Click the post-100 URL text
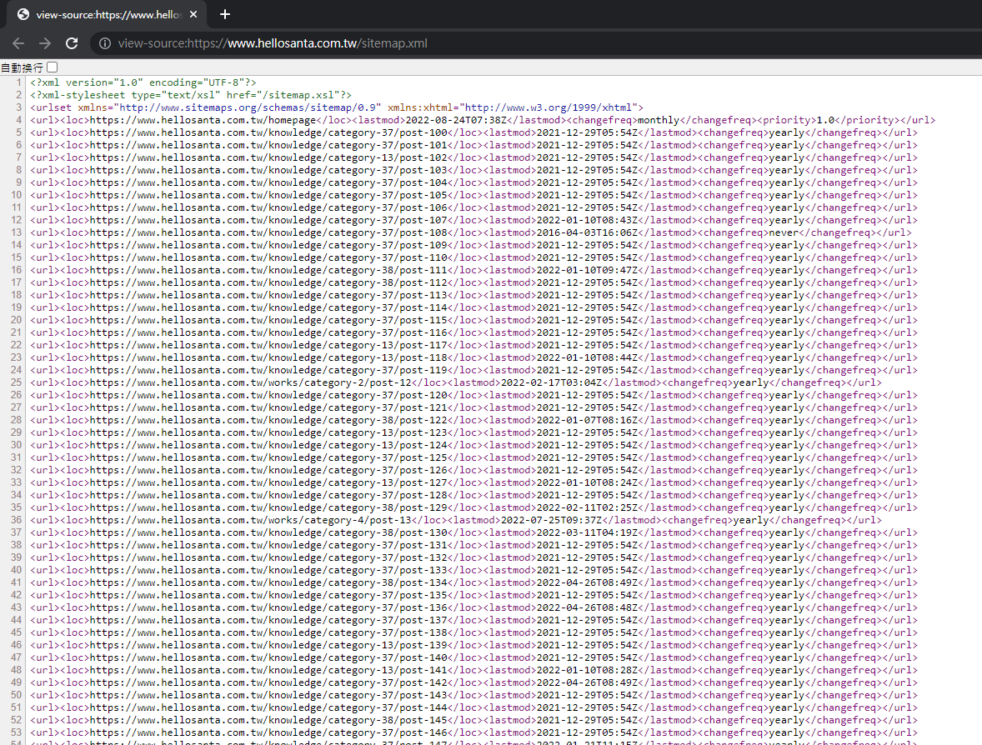Image resolution: width=982 pixels, height=745 pixels. (x=268, y=132)
